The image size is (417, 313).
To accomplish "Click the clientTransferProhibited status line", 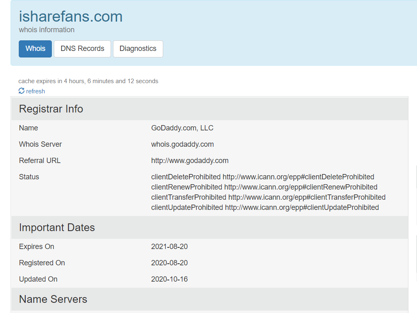I will (268, 197).
